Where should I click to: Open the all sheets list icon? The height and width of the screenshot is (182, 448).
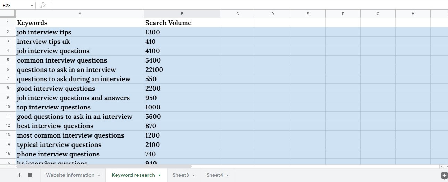tap(30, 175)
